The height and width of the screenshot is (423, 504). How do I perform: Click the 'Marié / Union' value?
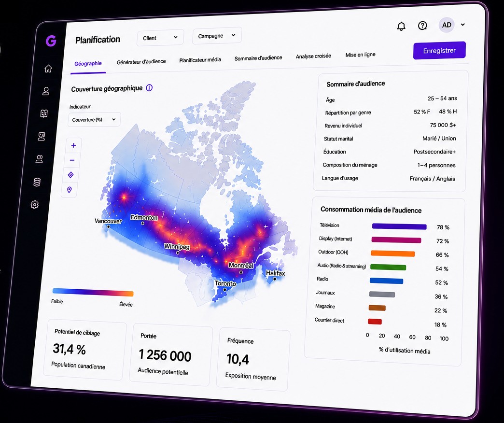(x=439, y=139)
